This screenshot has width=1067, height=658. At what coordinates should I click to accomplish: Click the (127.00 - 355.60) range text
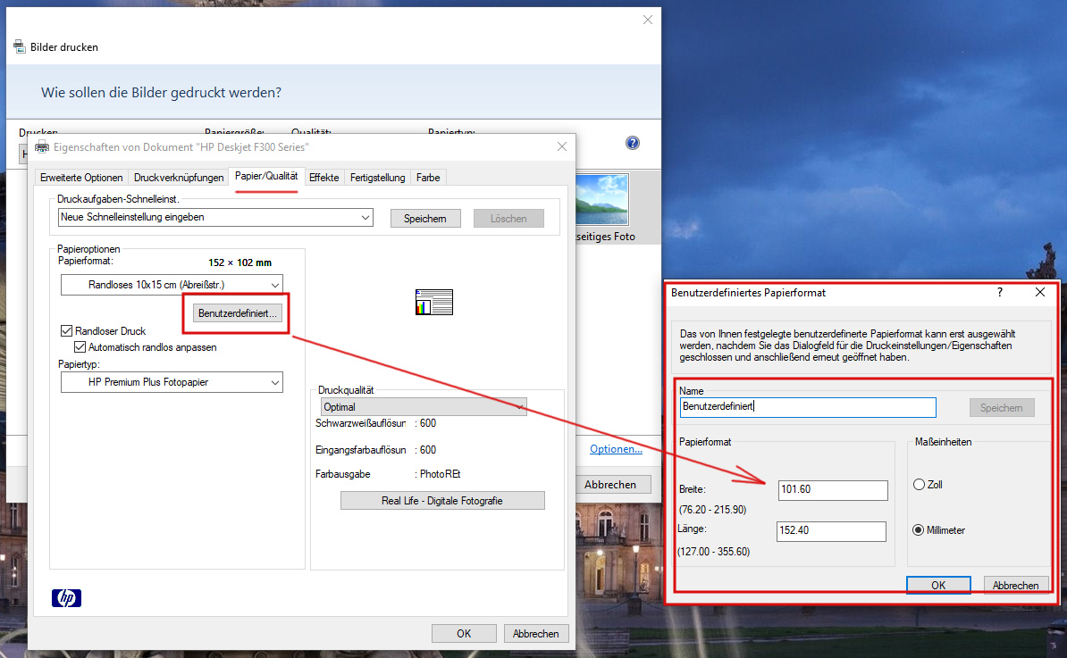713,551
